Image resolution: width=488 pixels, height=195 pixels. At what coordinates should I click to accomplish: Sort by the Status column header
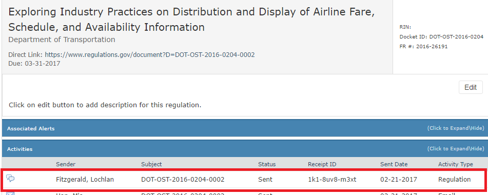267,164
